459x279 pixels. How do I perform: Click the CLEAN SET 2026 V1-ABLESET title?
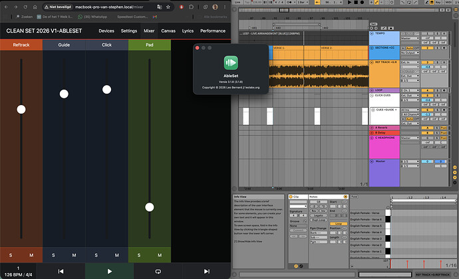tap(44, 31)
